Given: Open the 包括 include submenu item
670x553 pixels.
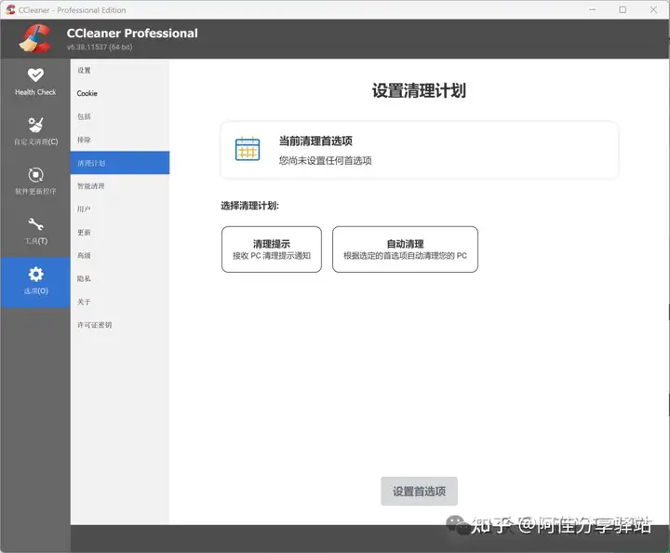Looking at the screenshot, I should click(120, 116).
